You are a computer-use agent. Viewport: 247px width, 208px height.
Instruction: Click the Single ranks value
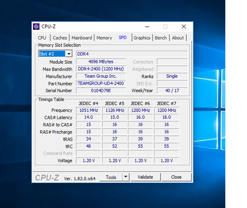[x=172, y=76]
